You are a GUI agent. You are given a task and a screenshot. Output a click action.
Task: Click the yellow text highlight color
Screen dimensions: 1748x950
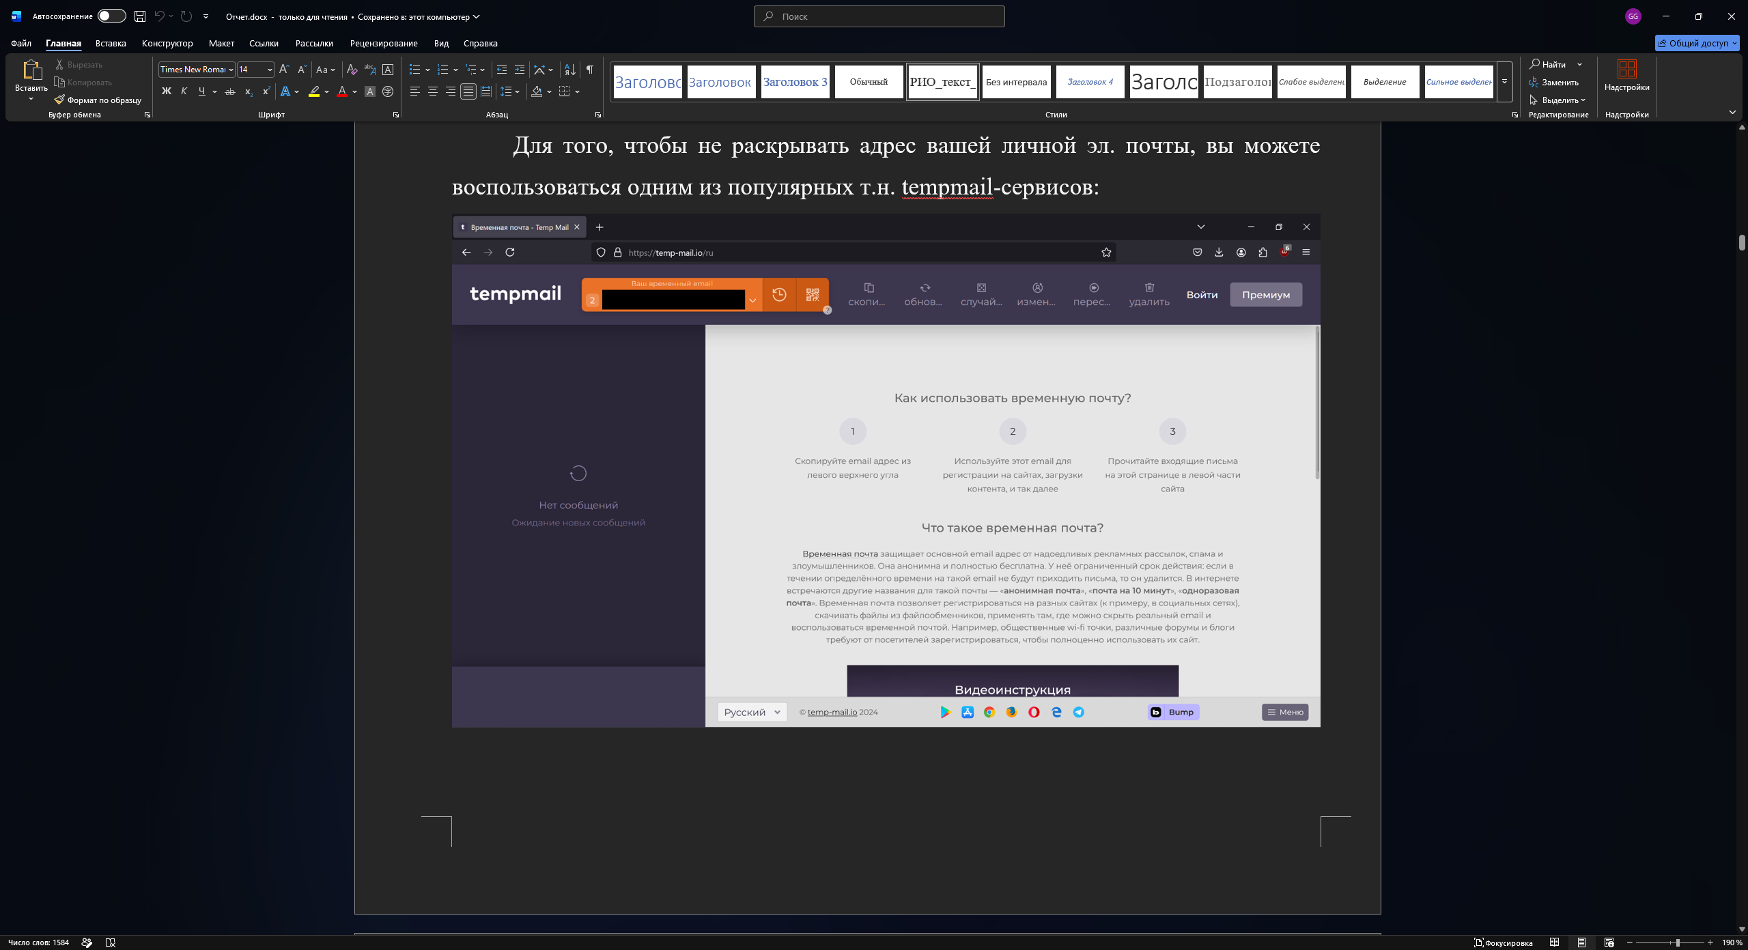coord(314,91)
